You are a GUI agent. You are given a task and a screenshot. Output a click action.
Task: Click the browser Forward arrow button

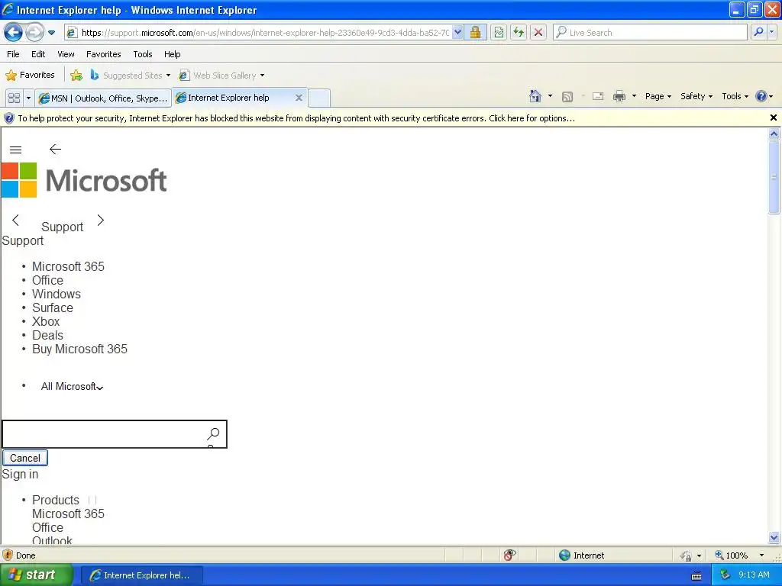[x=34, y=33]
